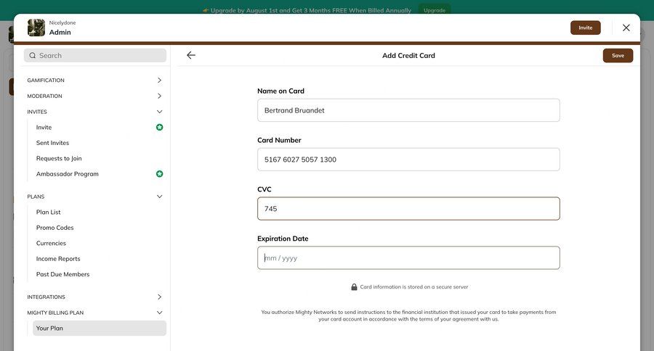Open Sent Invites
654x351 pixels.
52,143
